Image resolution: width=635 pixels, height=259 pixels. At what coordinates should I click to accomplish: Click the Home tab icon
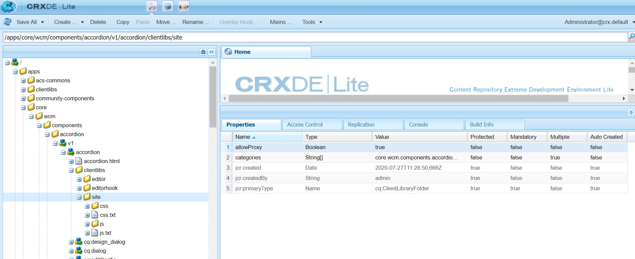pyautogui.click(x=228, y=51)
